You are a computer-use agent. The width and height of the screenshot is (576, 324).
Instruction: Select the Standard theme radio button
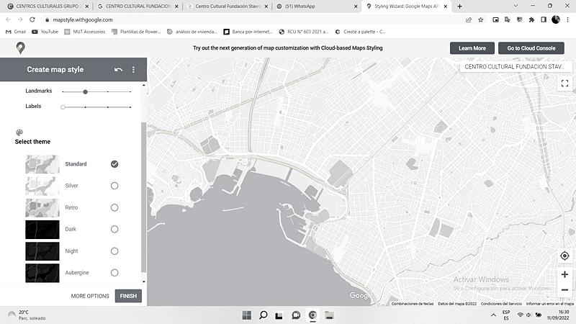click(x=114, y=164)
